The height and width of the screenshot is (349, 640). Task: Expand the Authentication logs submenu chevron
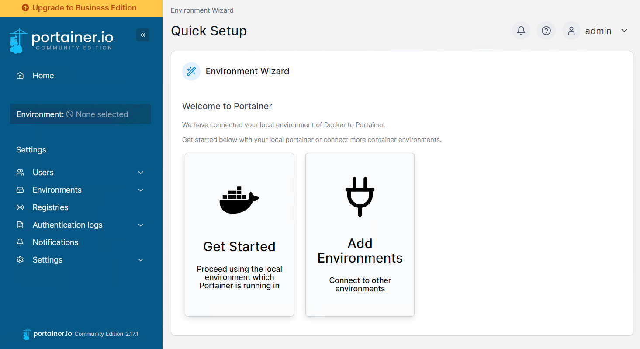[141, 225]
